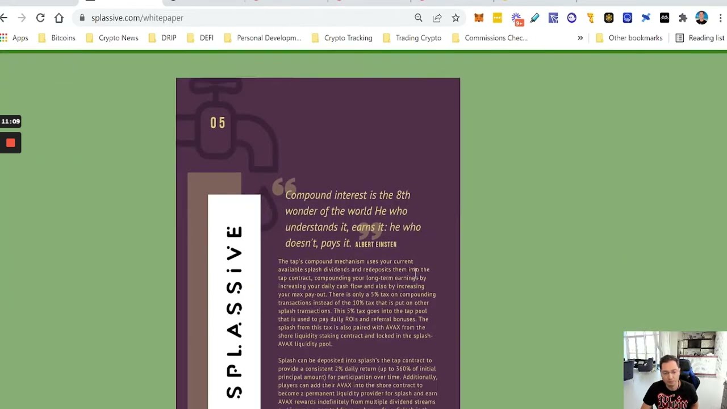The width and height of the screenshot is (727, 409).
Task: Click the paragraph starting 'The tap's compound mechanism'
Action: point(357,303)
